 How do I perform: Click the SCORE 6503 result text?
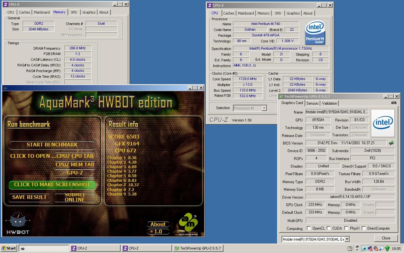[123, 137]
